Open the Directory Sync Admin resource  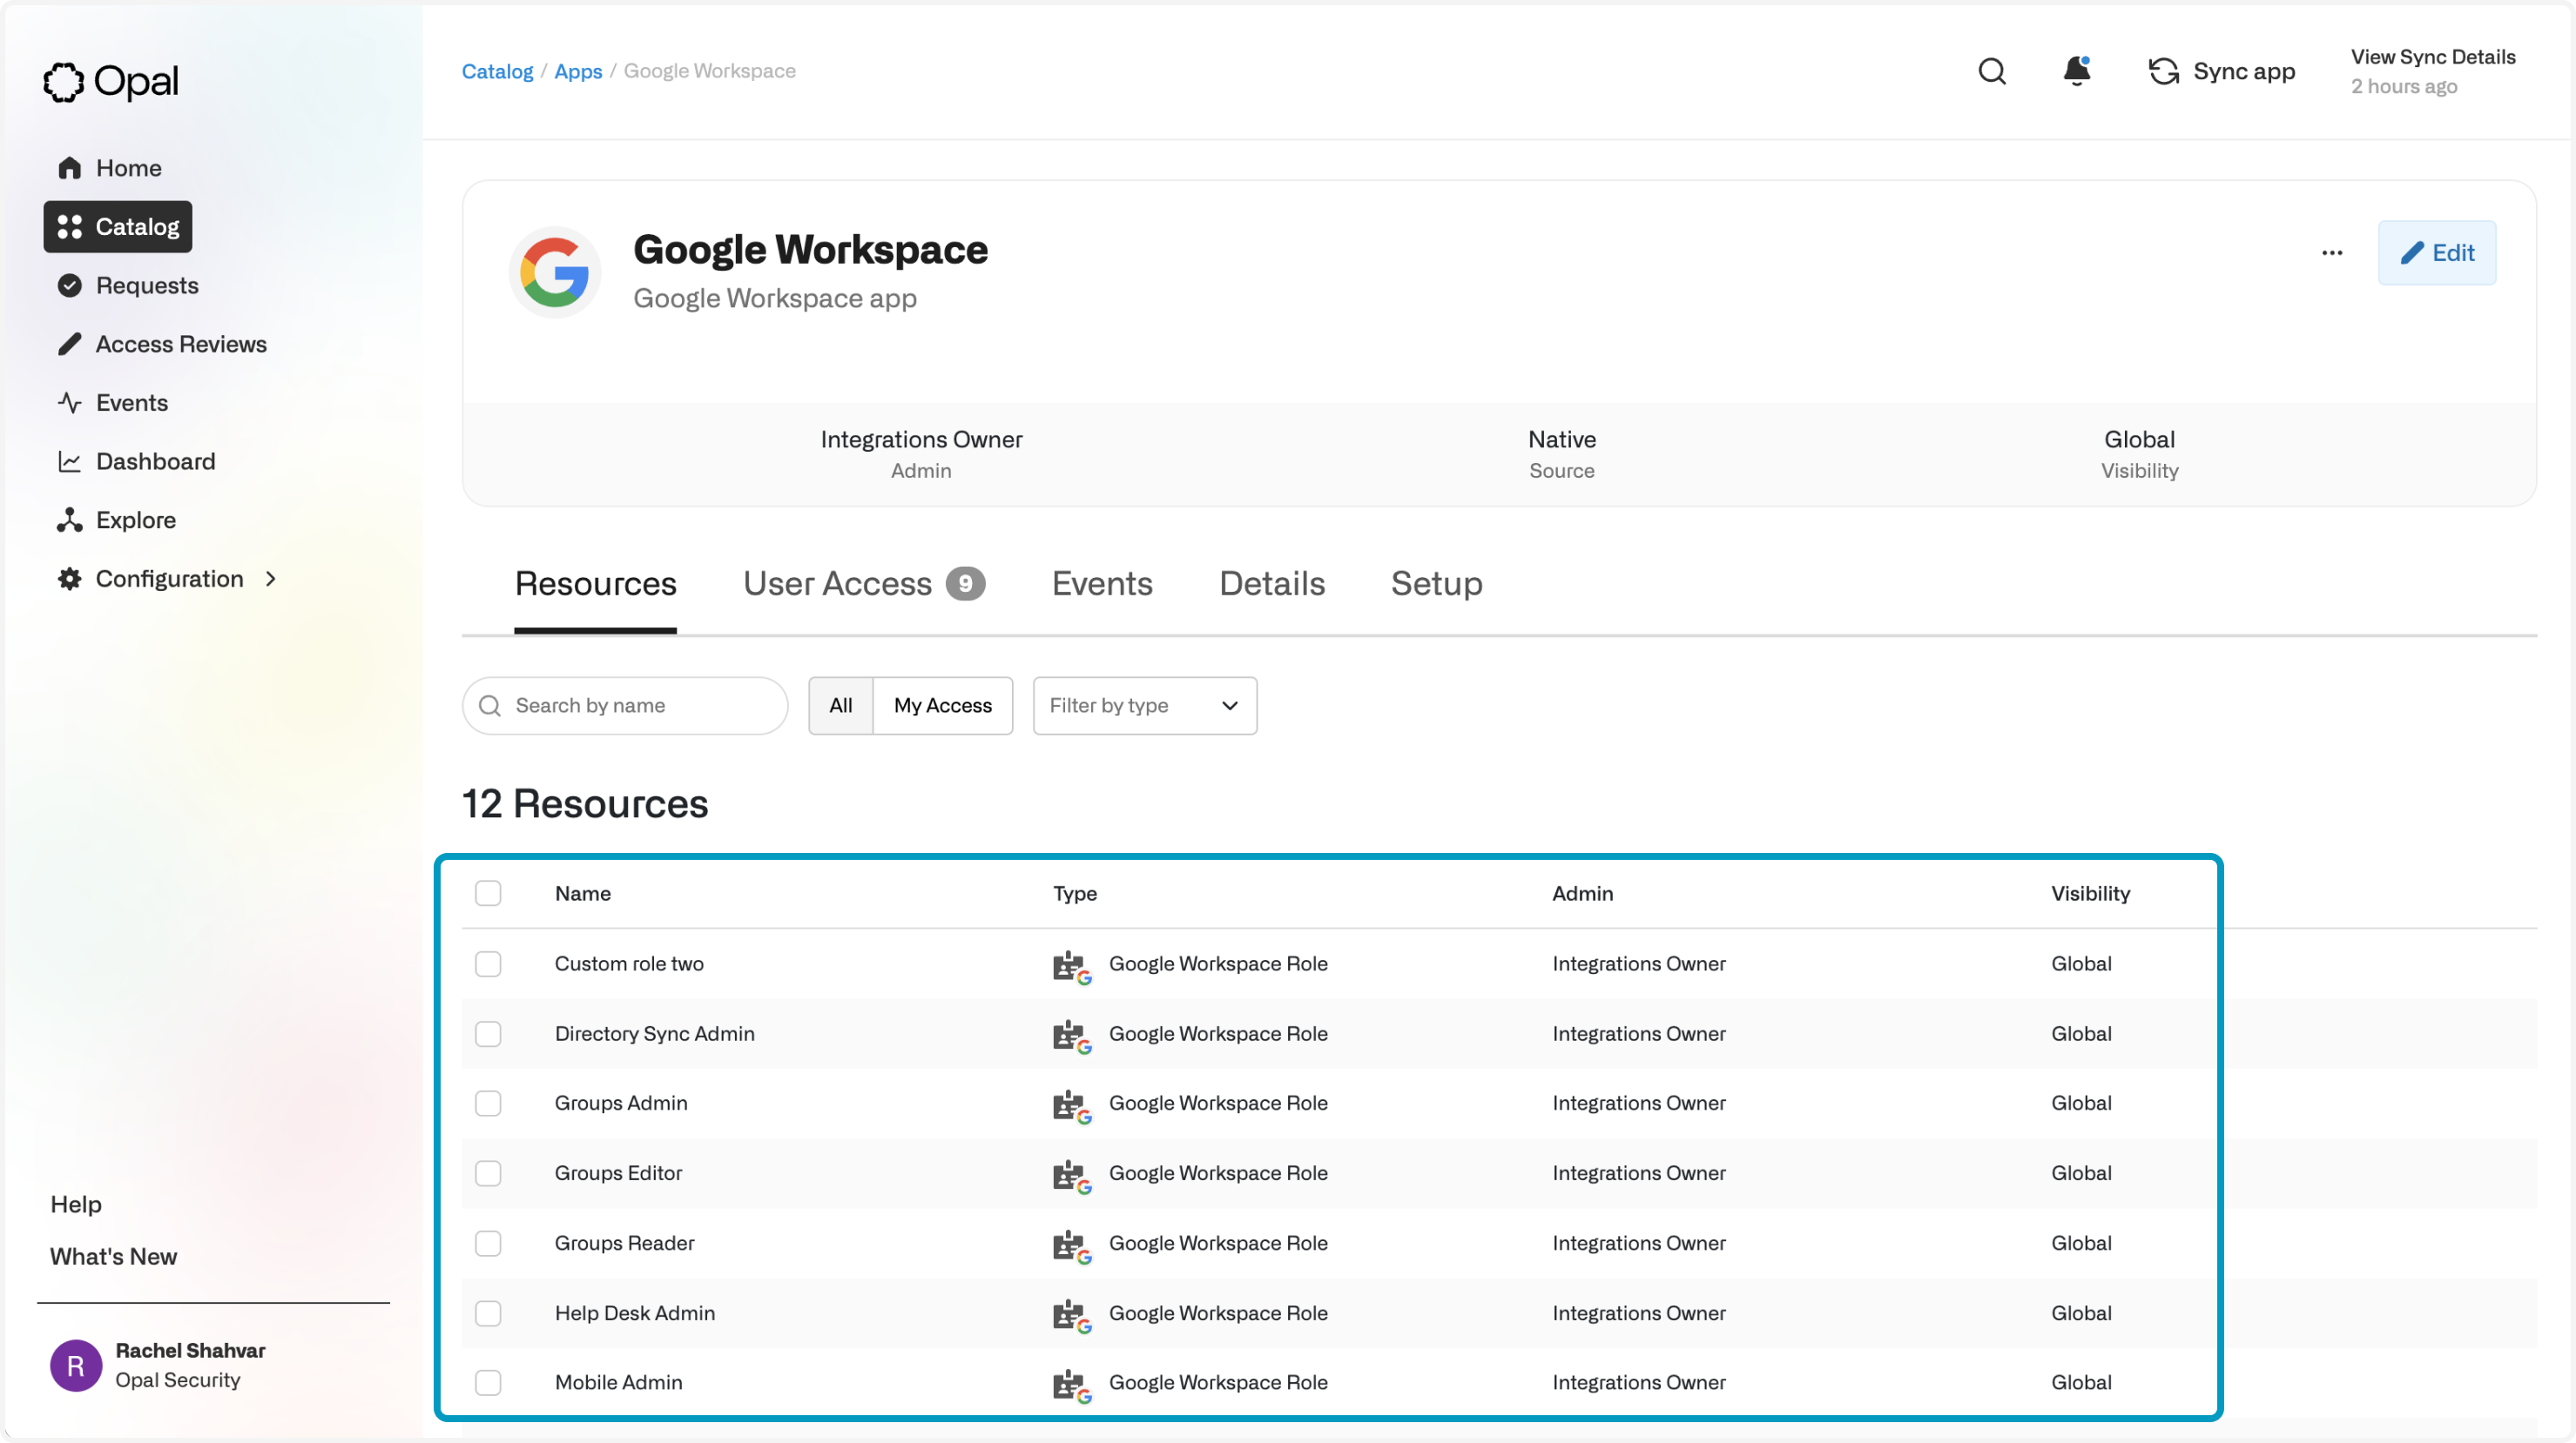[654, 1033]
